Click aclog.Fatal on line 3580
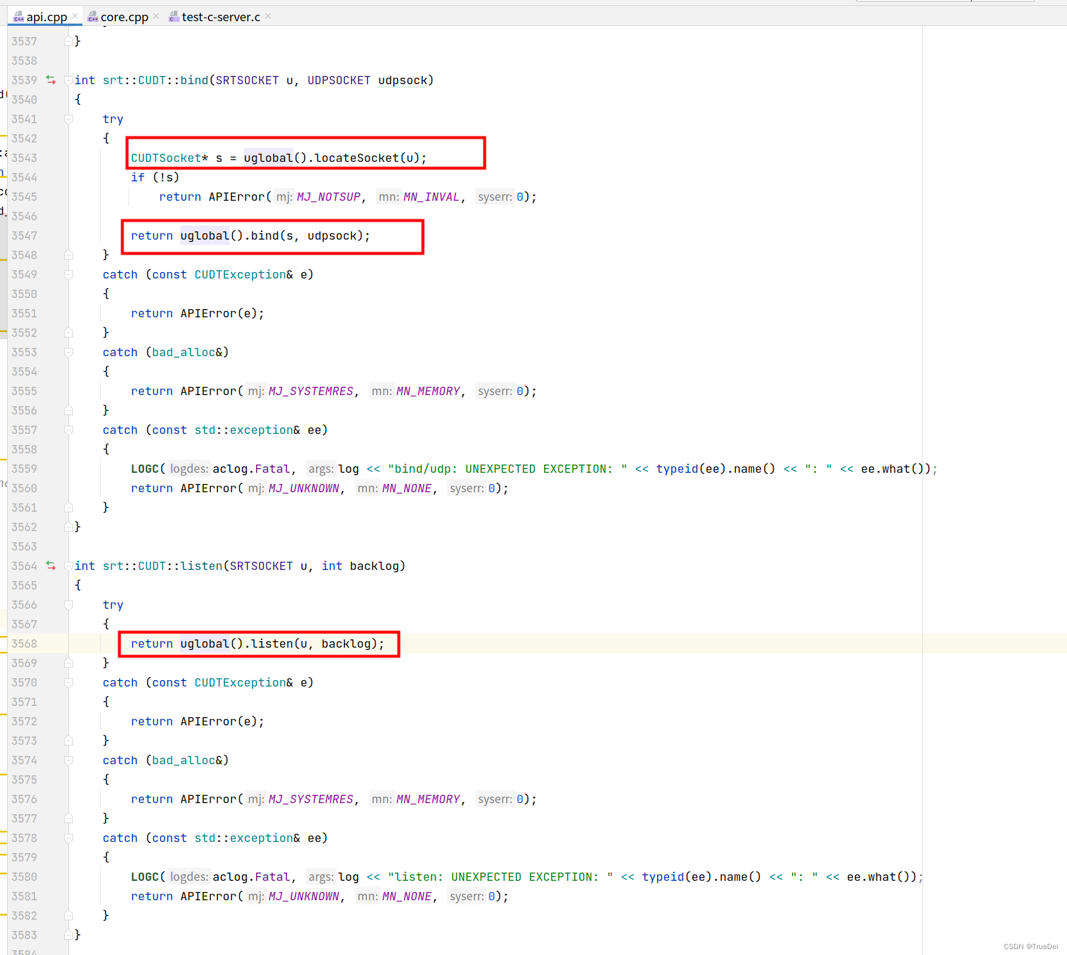Image resolution: width=1067 pixels, height=955 pixels. (x=251, y=877)
